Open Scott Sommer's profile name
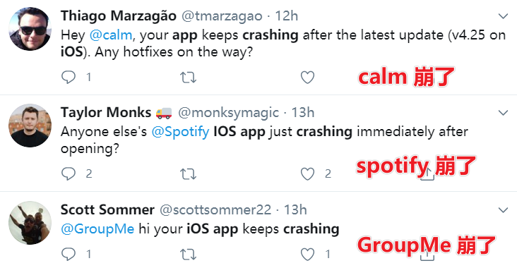517x268 pixels. (107, 209)
